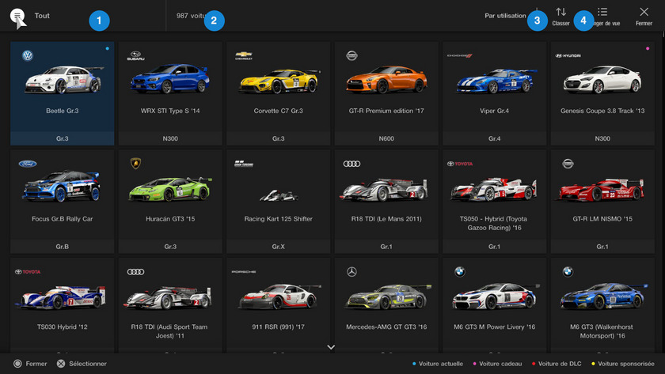Click the Classer sort arrows icon
This screenshot has width=665, height=374.
(x=560, y=13)
